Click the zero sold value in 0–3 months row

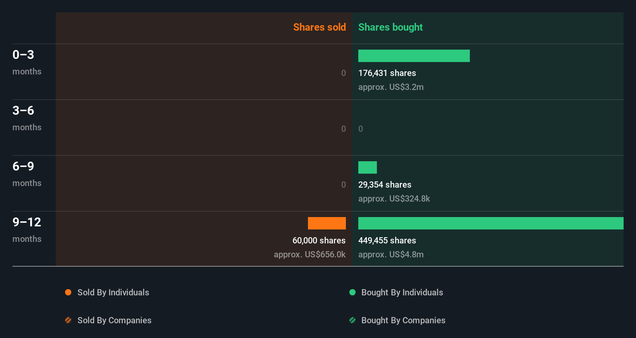(344, 73)
